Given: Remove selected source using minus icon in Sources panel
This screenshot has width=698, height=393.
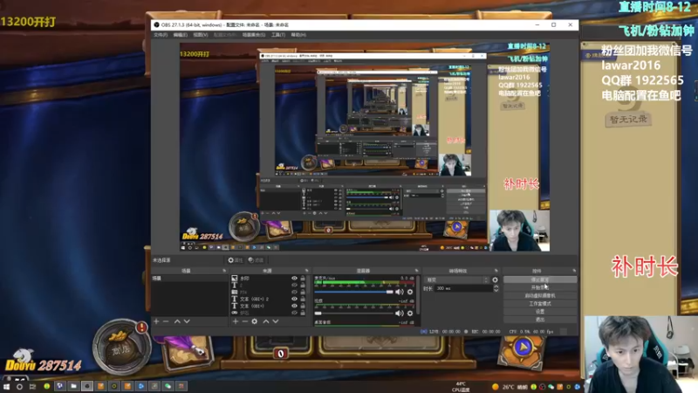Looking at the screenshot, I should pos(245,321).
